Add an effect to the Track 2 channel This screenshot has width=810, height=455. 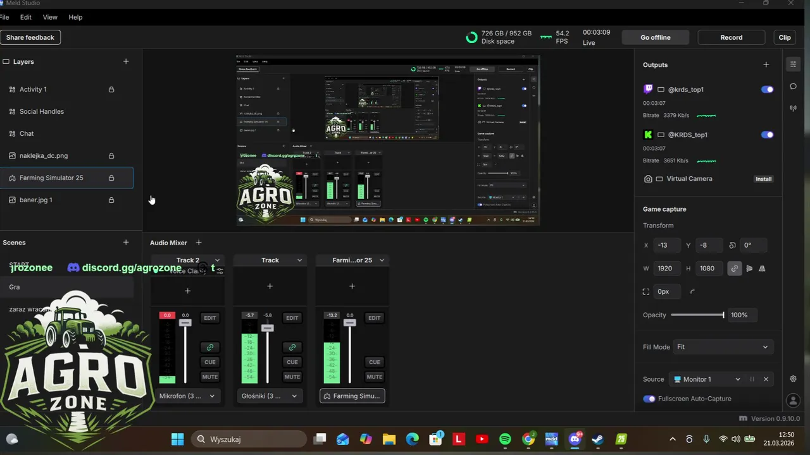pyautogui.click(x=187, y=291)
